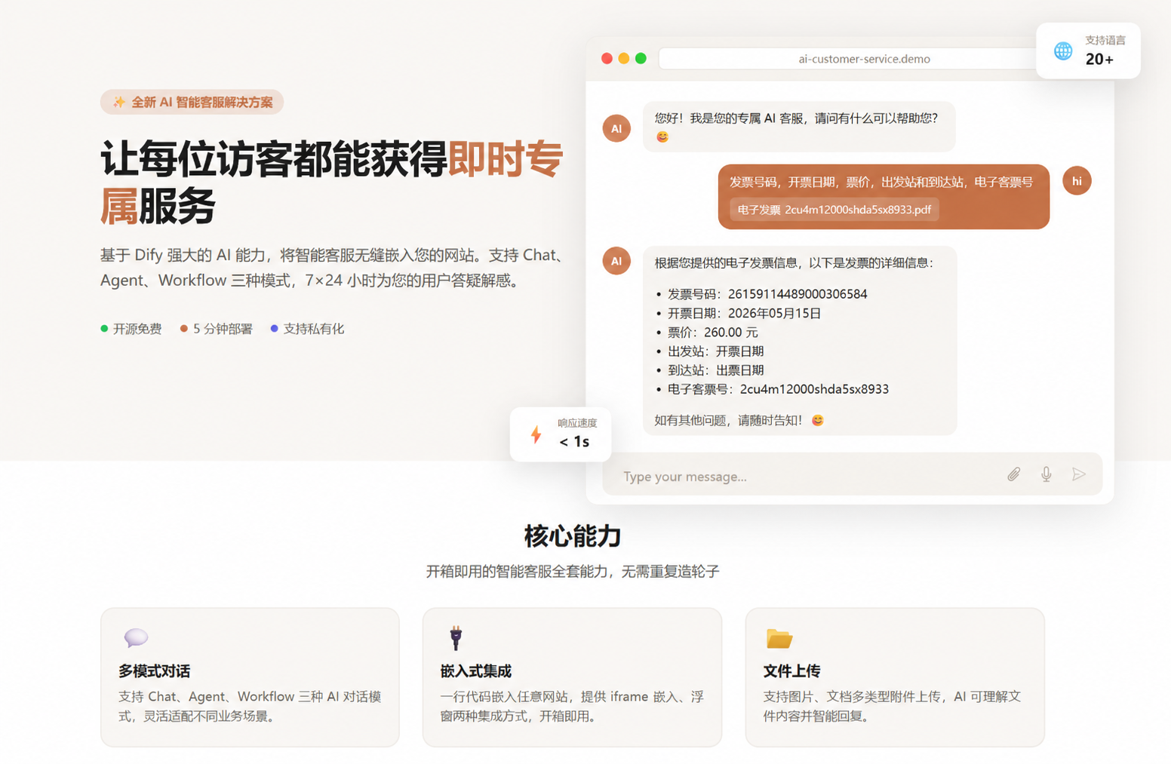The image size is (1171, 764).
Task: Click the plug icon on the 嵌入式集成 card
Action: tap(456, 638)
